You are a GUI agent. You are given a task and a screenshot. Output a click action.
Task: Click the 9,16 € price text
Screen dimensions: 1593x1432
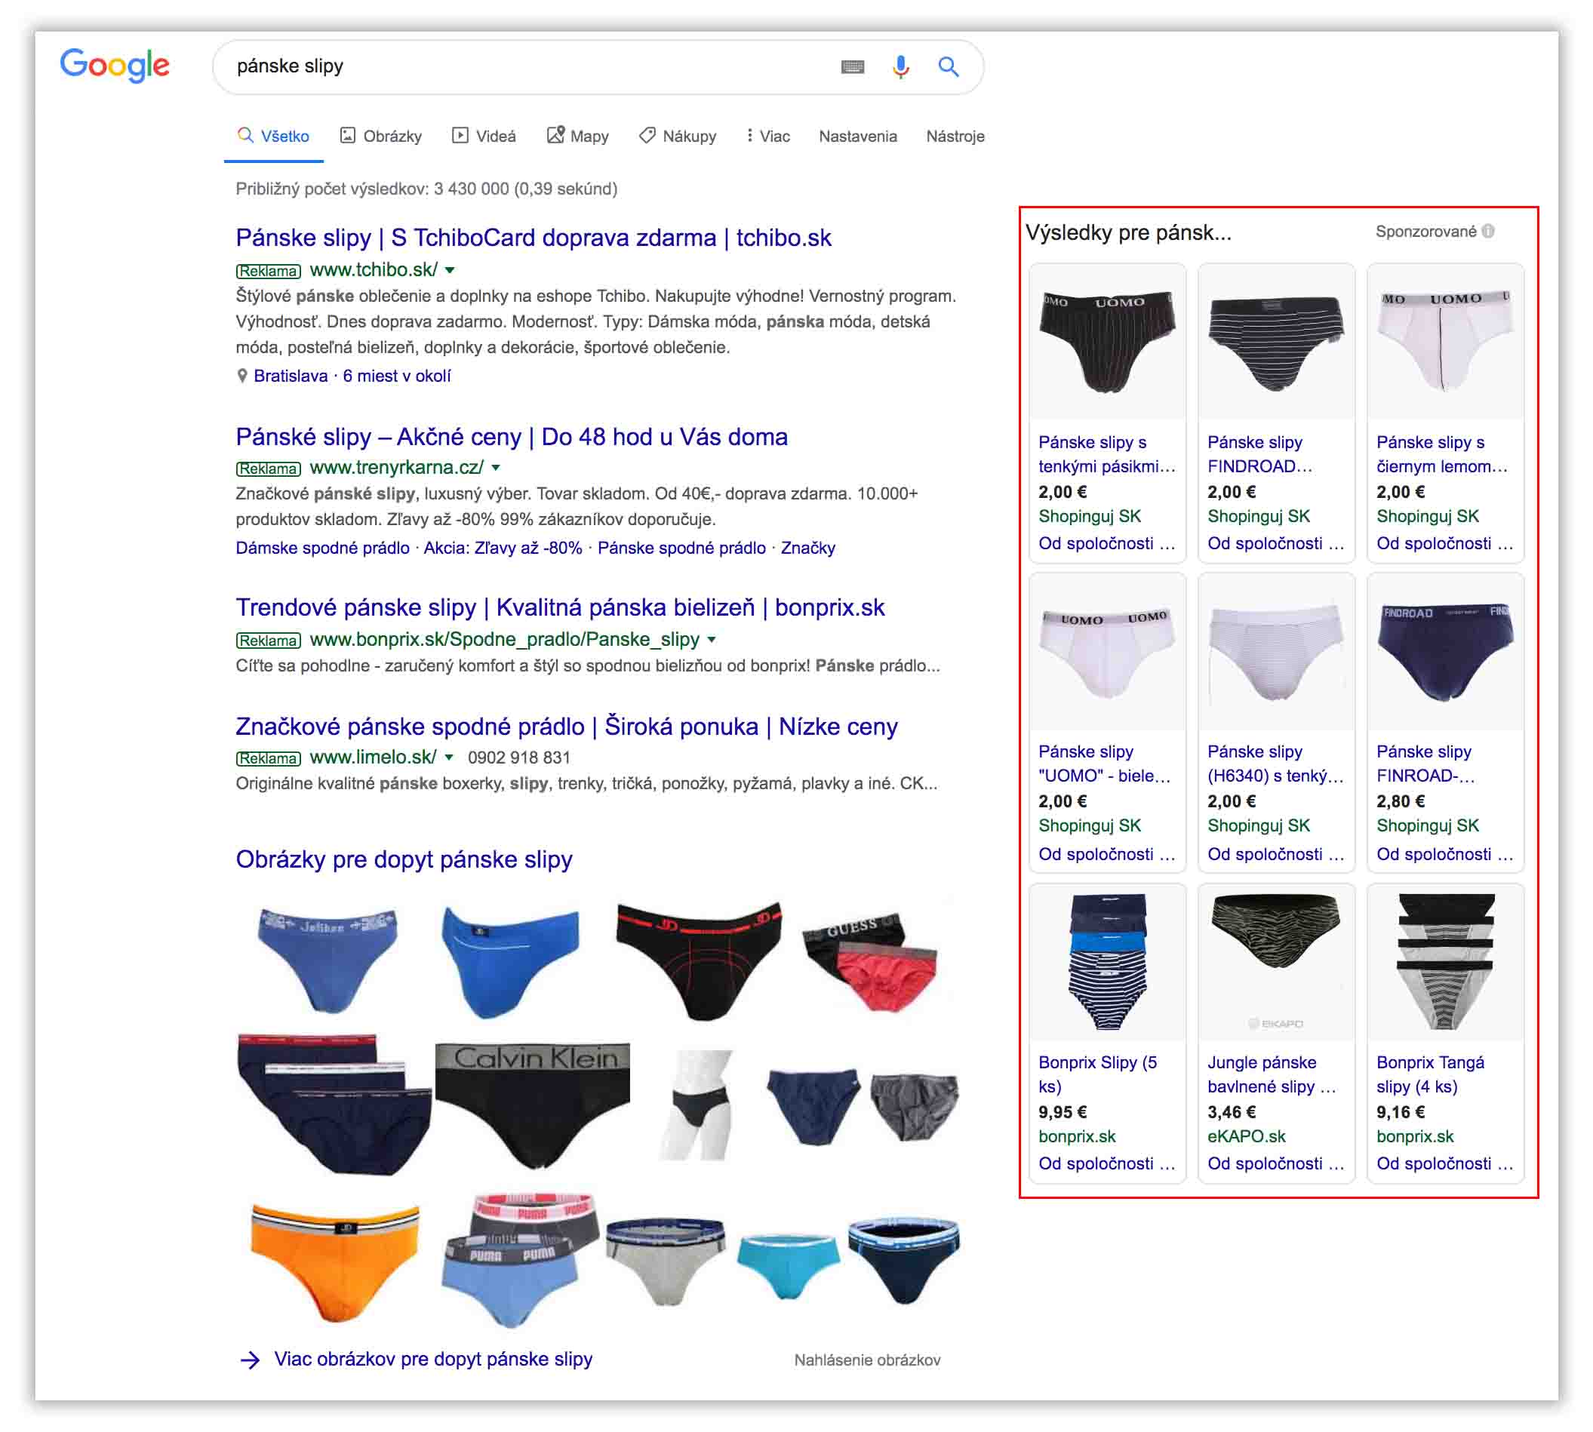(1400, 1112)
